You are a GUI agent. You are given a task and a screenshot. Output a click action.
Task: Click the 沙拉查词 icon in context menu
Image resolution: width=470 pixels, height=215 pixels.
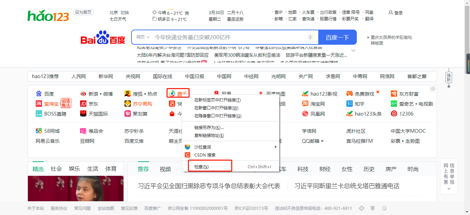(188, 147)
